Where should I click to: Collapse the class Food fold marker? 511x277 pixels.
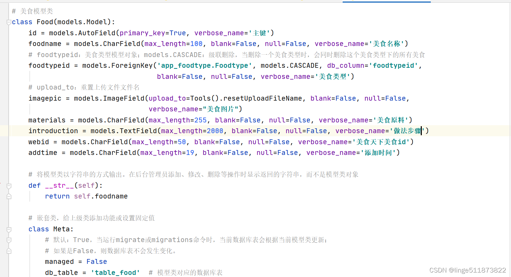tap(9, 22)
